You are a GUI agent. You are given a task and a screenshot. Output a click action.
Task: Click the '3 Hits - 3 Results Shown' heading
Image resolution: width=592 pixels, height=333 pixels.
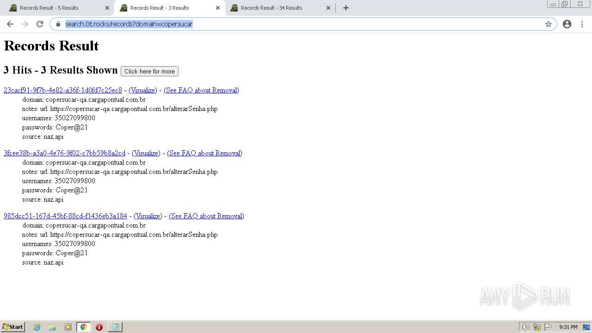point(61,70)
